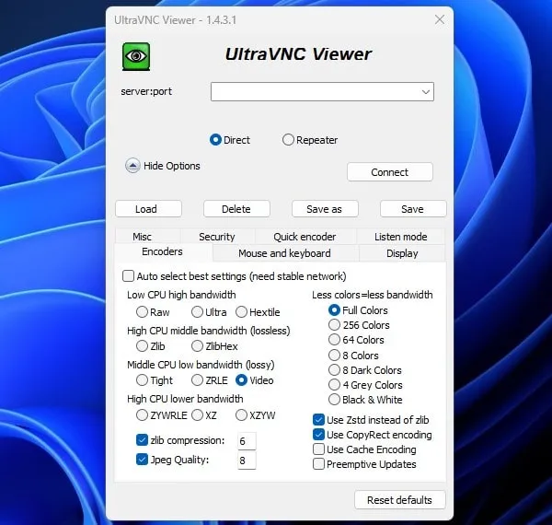Click the Connect button
552x525 pixels.
pyautogui.click(x=390, y=172)
